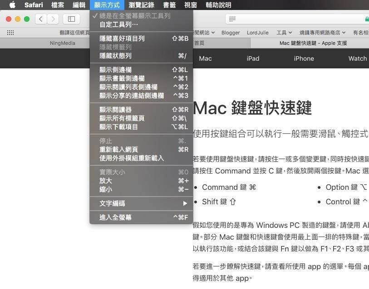The image size is (369, 289).
Task: Choose 顯示閱讀列表側邊欄 menu item
Action: (x=142, y=87)
